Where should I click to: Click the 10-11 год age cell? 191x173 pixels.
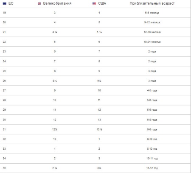point(152,159)
